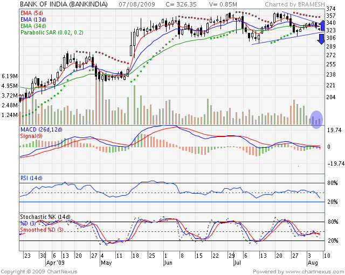Open the www.chartnexus.com link
The height and width of the screenshot is (275, 345).
click(x=315, y=272)
